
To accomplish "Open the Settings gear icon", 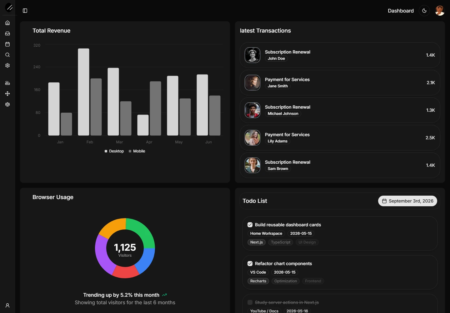I will [x=7, y=65].
